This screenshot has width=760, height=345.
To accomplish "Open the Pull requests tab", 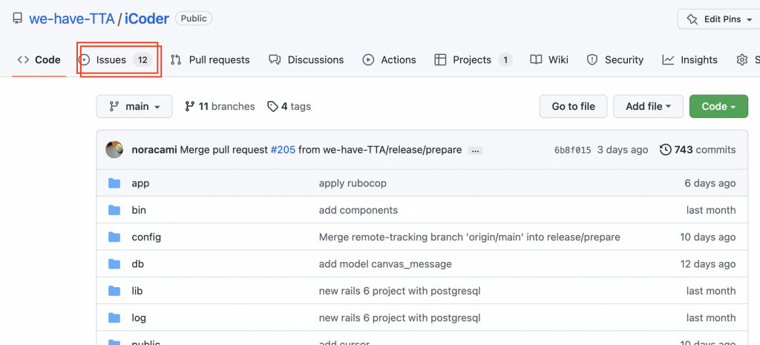I will pos(210,60).
